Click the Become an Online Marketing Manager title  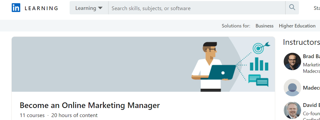(x=90, y=105)
